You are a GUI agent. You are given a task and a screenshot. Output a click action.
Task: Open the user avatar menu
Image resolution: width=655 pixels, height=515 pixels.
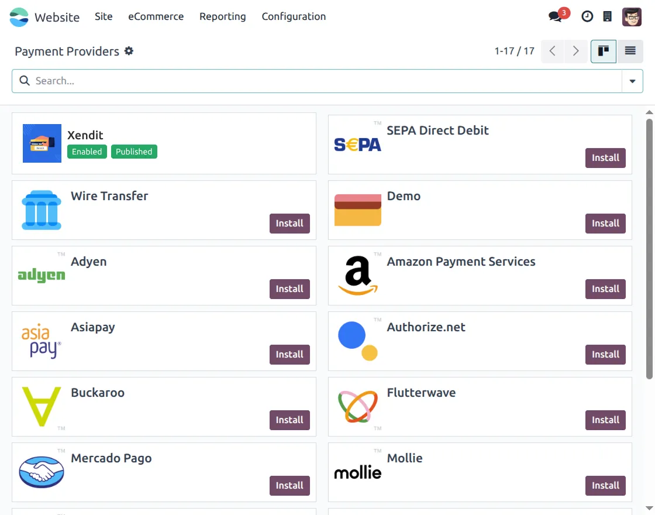tap(632, 16)
